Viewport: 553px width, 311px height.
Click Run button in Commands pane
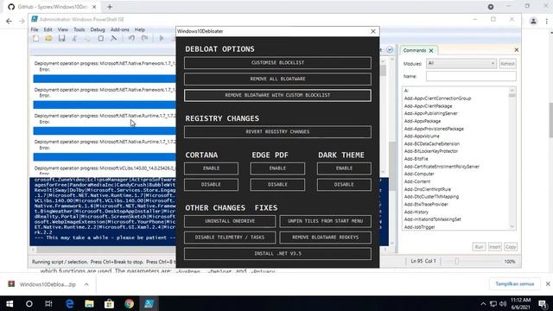tap(479, 247)
